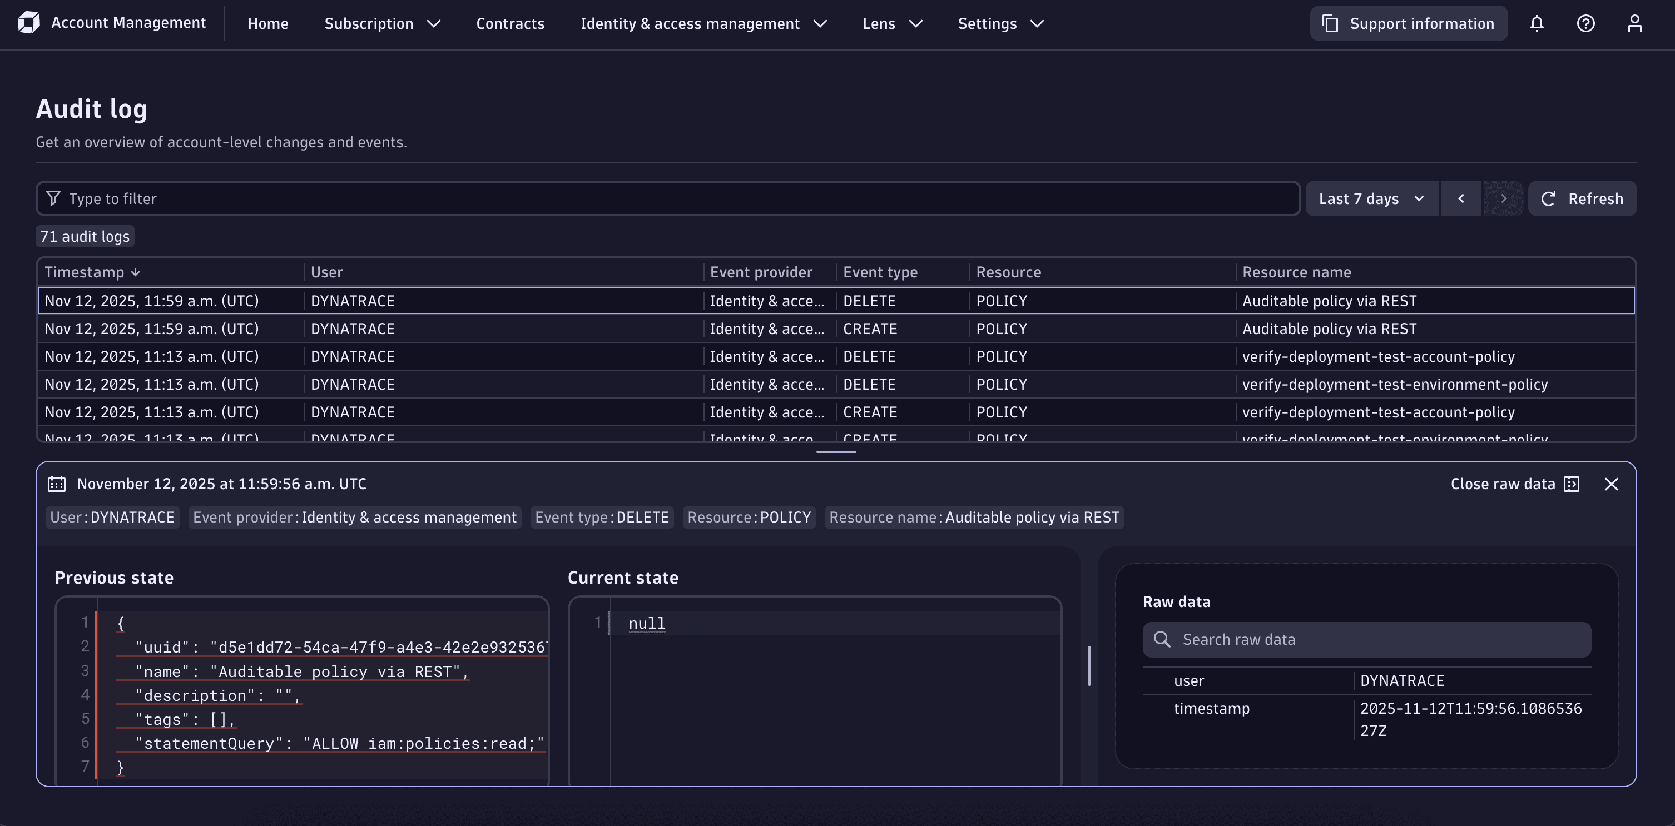
Task: Expand the Lens menu
Action: pyautogui.click(x=892, y=23)
